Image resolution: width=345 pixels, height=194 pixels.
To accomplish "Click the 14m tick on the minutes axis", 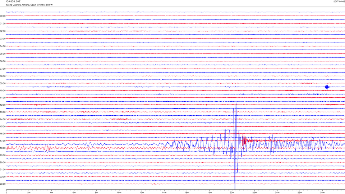I will point(164,193).
